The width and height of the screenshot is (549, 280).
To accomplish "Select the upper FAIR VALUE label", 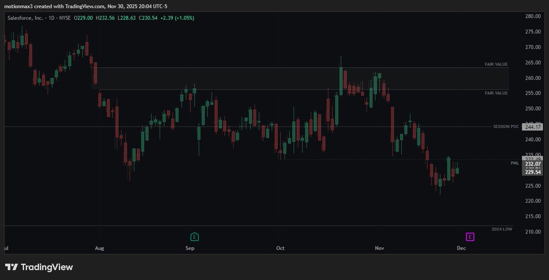I will tap(496, 64).
